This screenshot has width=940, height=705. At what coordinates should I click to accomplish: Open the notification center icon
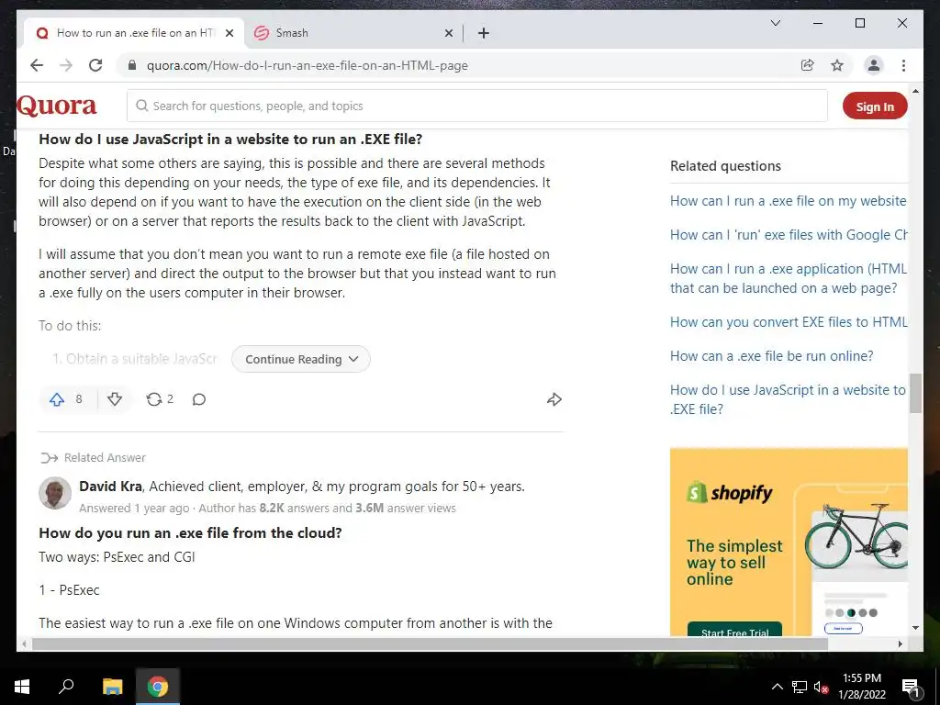(910, 687)
